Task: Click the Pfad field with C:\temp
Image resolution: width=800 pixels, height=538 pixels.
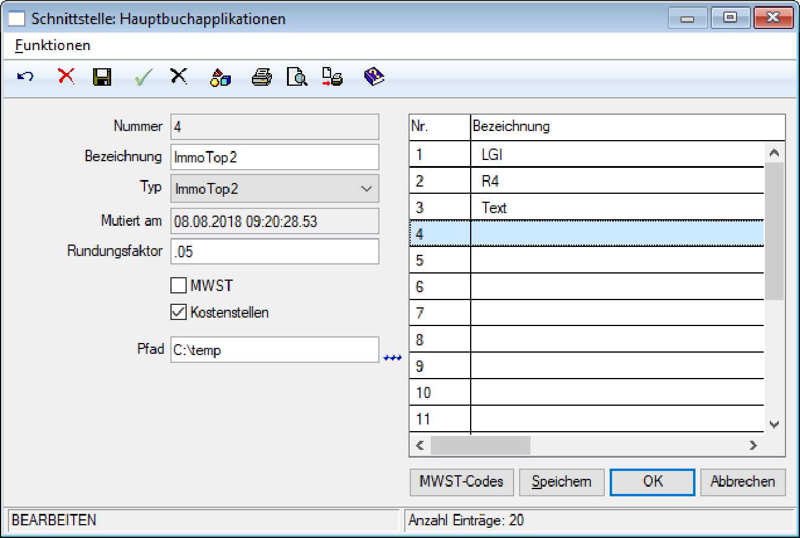Action: pyautogui.click(x=275, y=350)
